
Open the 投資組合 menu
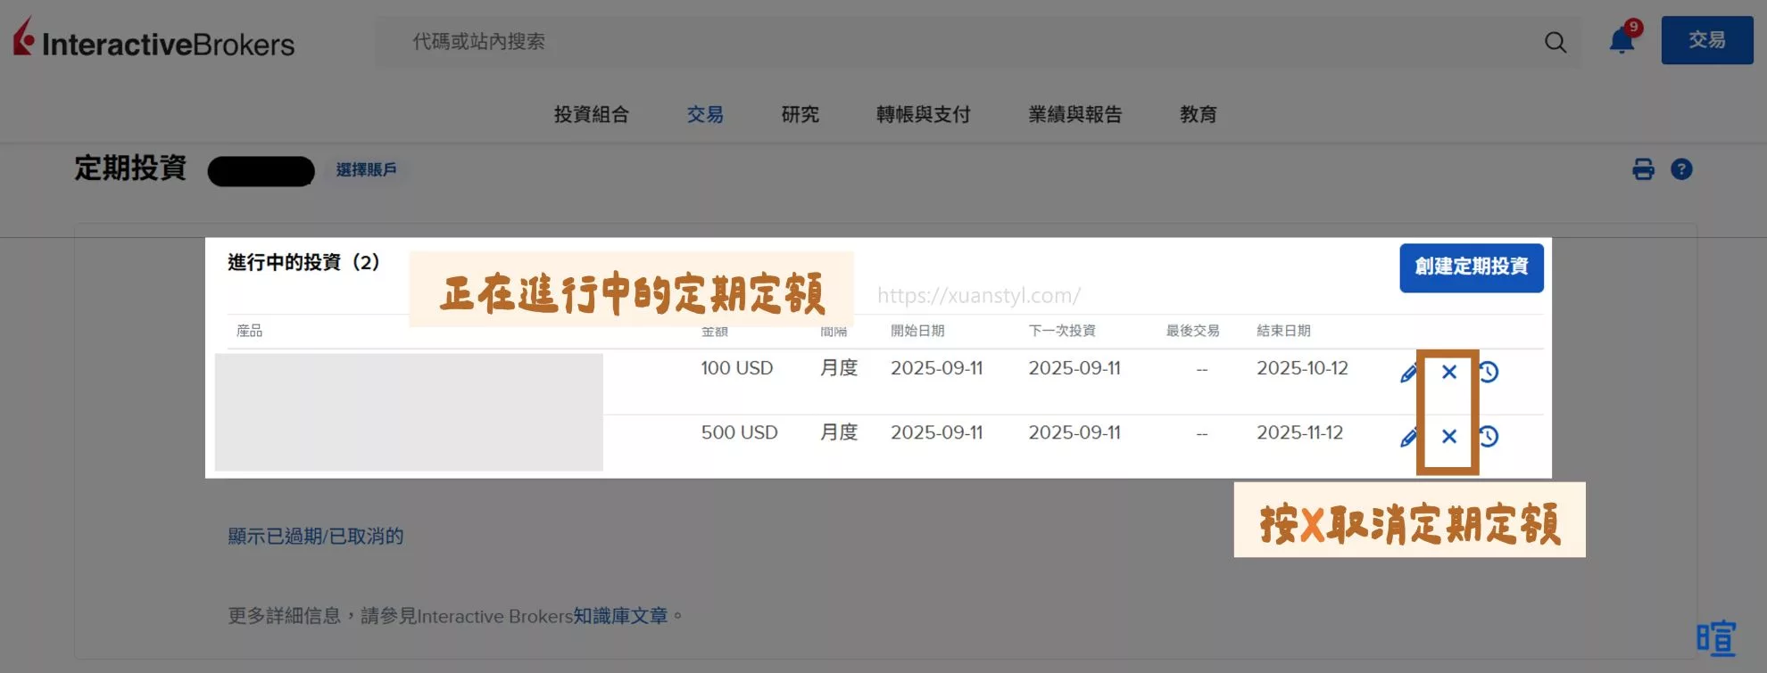pyautogui.click(x=591, y=114)
